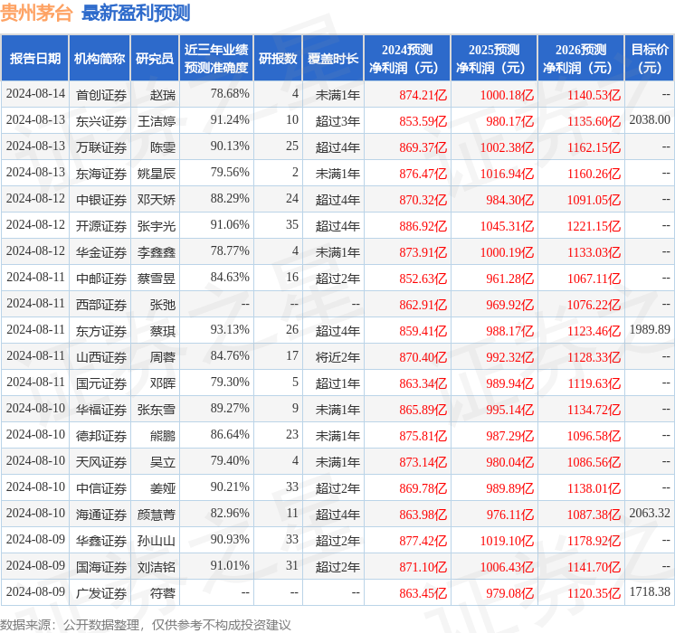Image resolution: width=675 pixels, height=633 pixels.
Task: Click analyst name 姚星辰
Action: coord(157,174)
